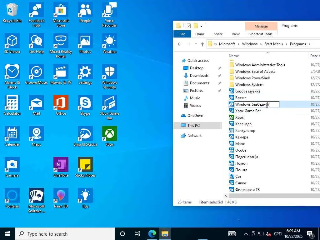Select the Tips desktop icon
This screenshot has height=240, width=320.
85,198
